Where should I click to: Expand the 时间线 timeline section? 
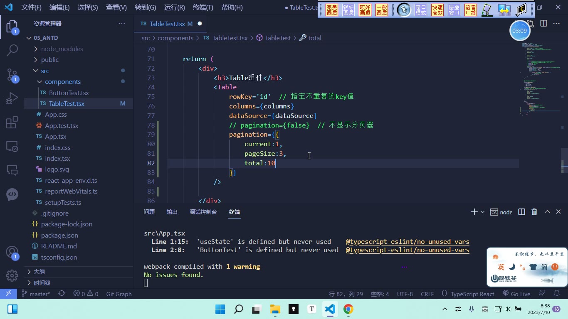pyautogui.click(x=42, y=283)
